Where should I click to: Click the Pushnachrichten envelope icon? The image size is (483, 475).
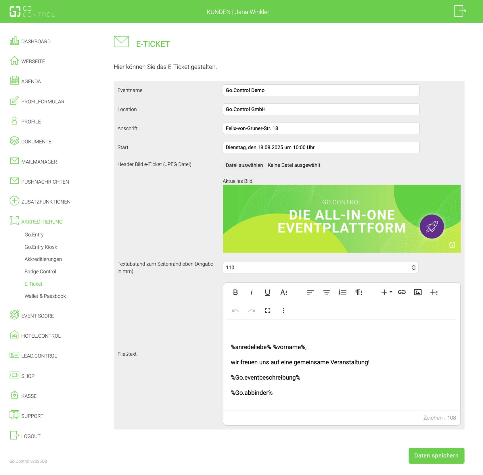(14, 181)
